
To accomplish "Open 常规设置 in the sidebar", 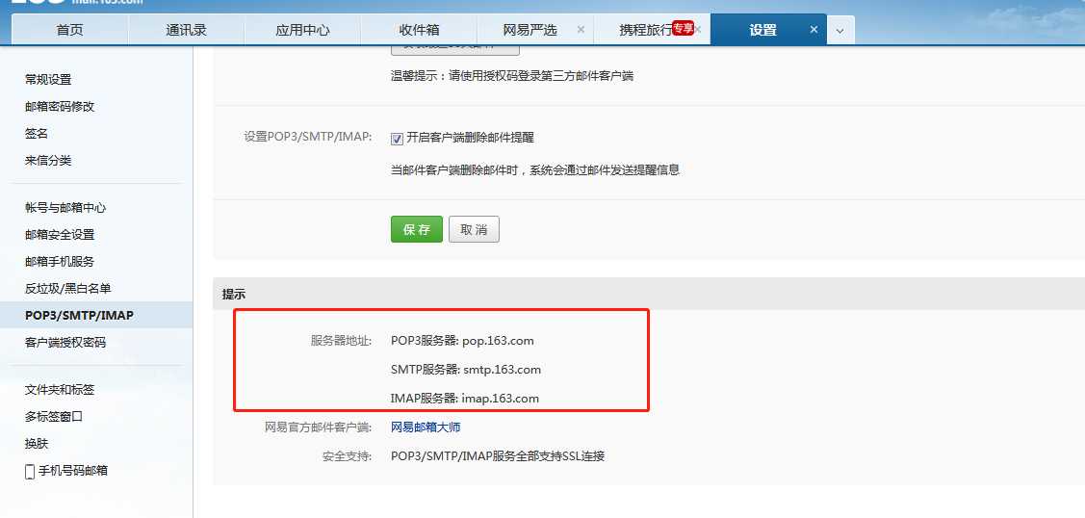I will pos(48,80).
